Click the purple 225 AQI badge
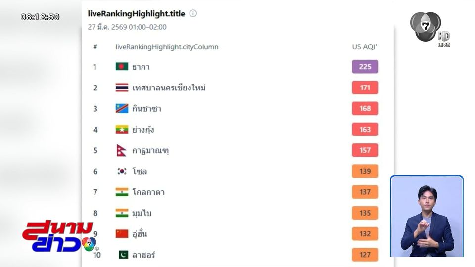The height and width of the screenshot is (267, 475). click(x=365, y=67)
